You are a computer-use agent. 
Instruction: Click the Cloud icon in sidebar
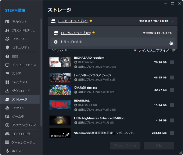coord(7,108)
